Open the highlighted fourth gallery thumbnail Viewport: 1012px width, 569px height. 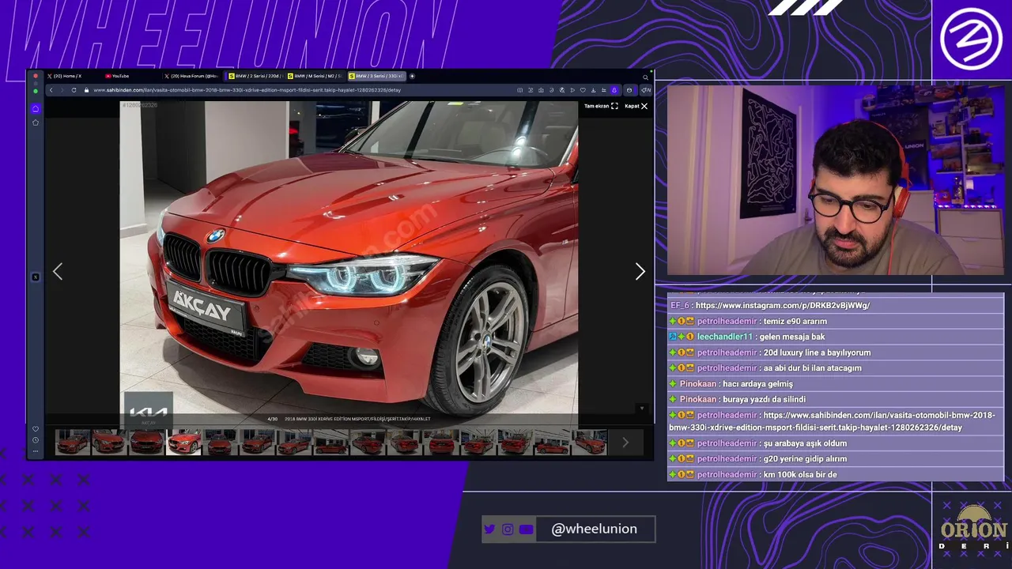click(183, 443)
